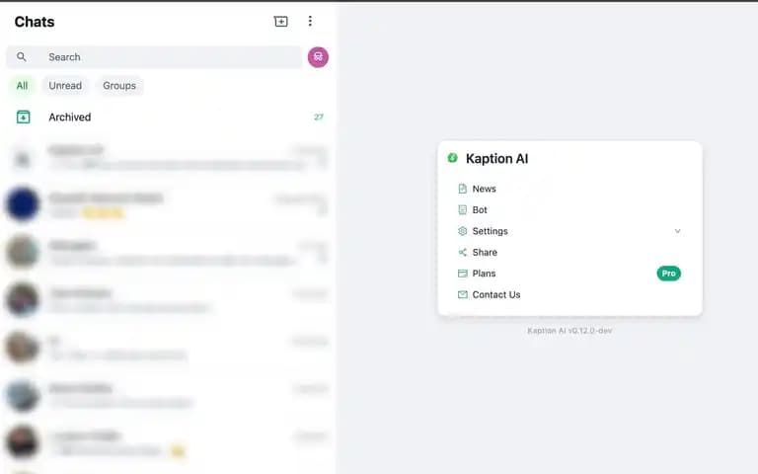758x474 pixels.
Task: Click the Bot icon in Kaption panel
Action: [x=463, y=210]
